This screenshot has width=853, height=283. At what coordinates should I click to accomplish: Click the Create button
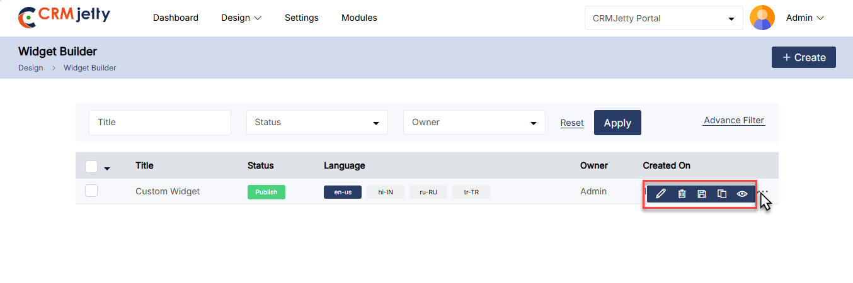803,57
